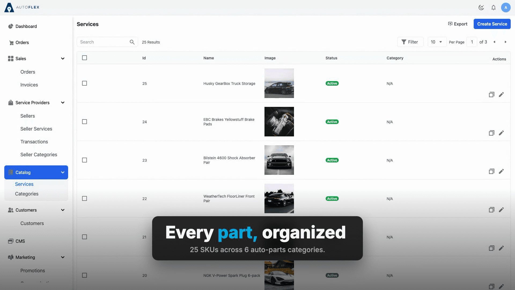Open Categories under Catalog
This screenshot has height=290, width=515.
tap(27, 194)
